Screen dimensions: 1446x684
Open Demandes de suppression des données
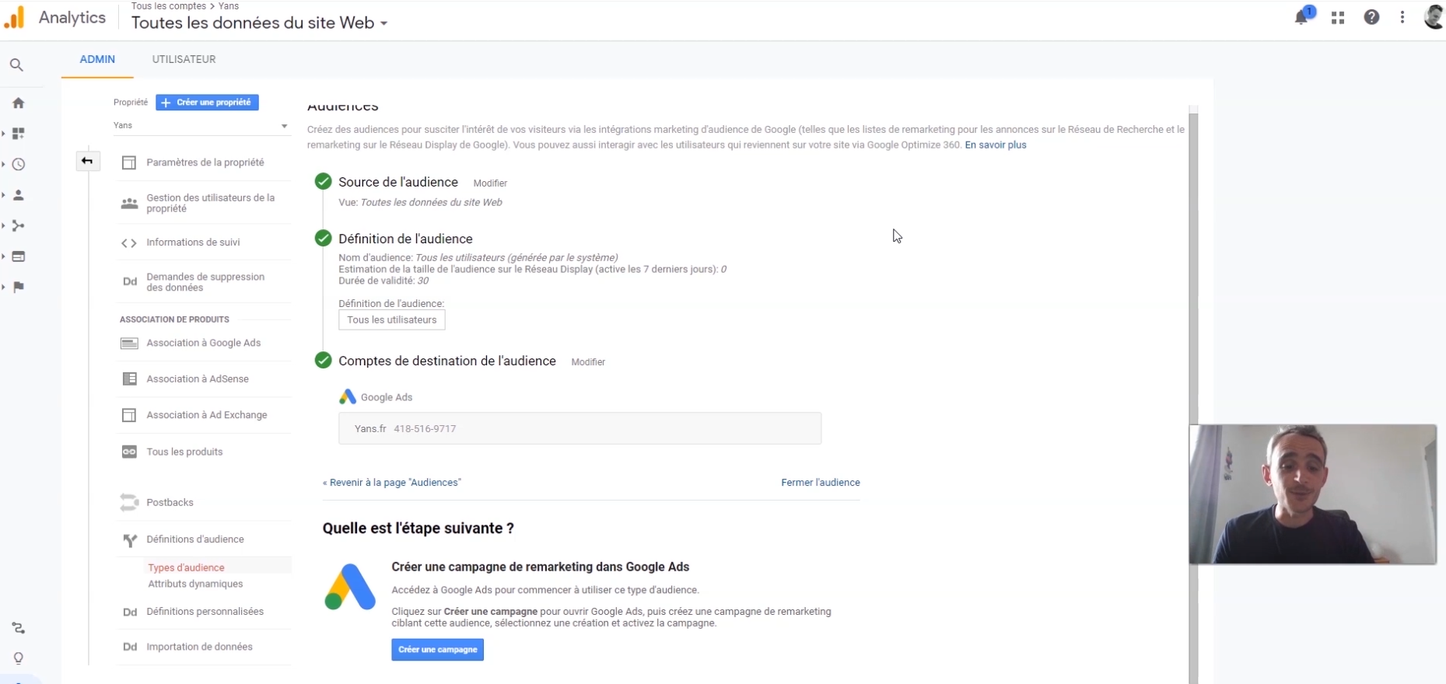point(205,282)
